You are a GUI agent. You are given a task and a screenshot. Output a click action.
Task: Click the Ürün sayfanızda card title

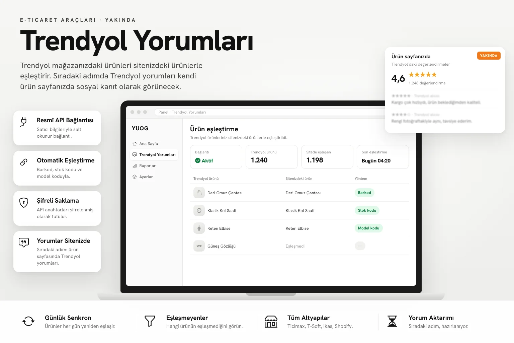tap(411, 56)
